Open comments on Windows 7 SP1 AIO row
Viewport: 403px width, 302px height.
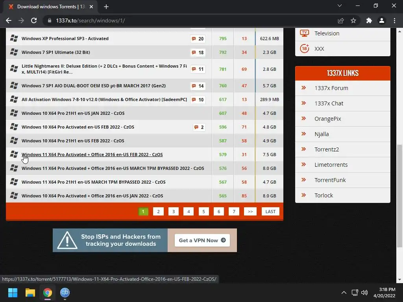click(198, 86)
